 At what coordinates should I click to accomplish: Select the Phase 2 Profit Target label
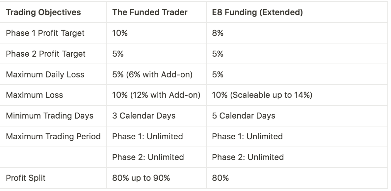tap(46, 54)
